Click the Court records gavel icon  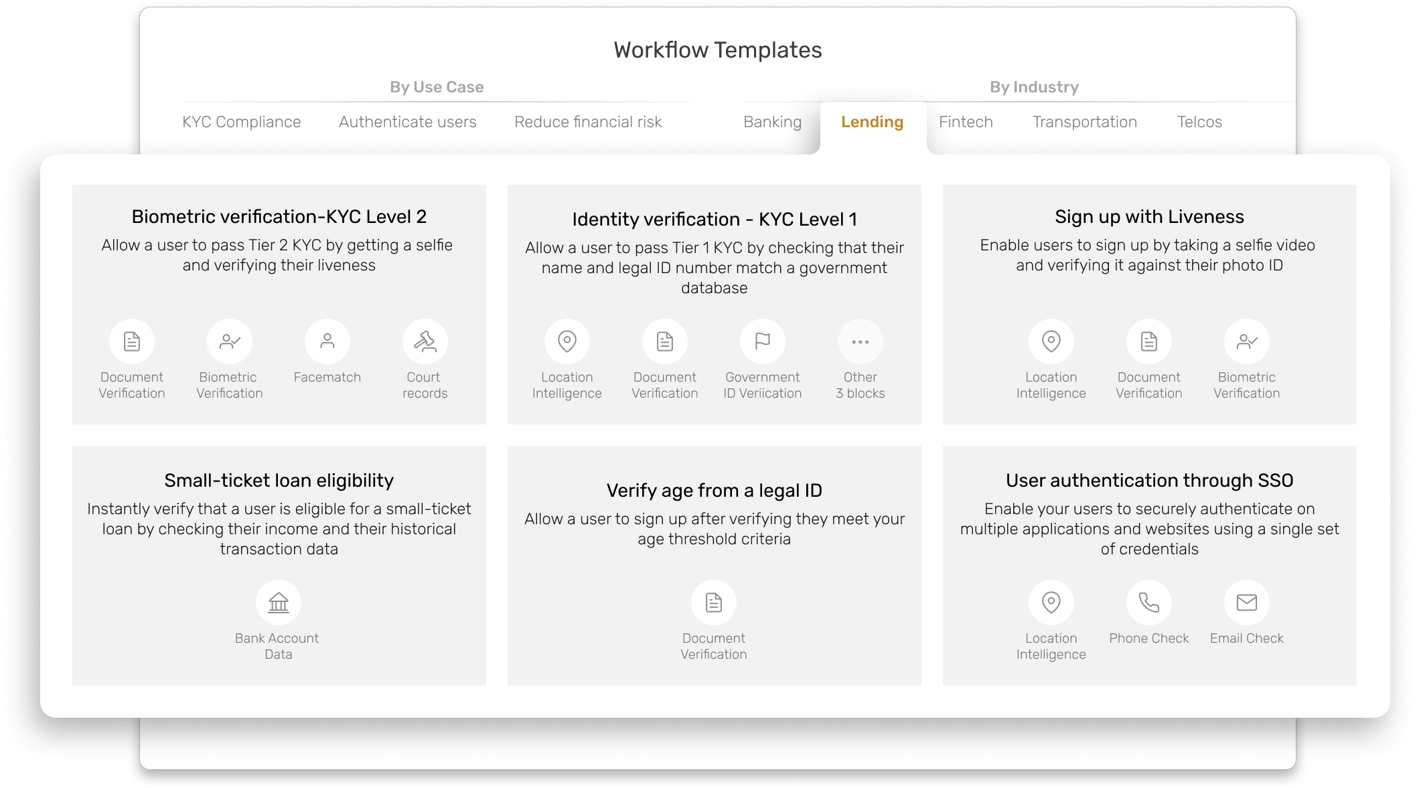(425, 341)
